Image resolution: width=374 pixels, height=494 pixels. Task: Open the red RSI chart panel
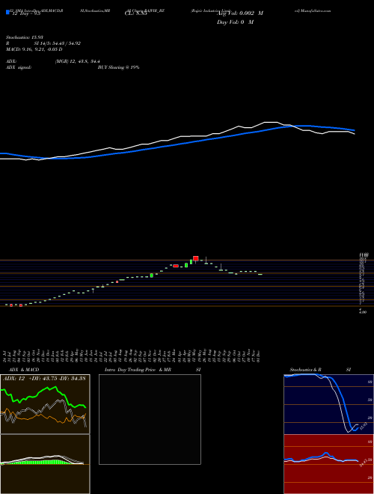tap(328, 464)
